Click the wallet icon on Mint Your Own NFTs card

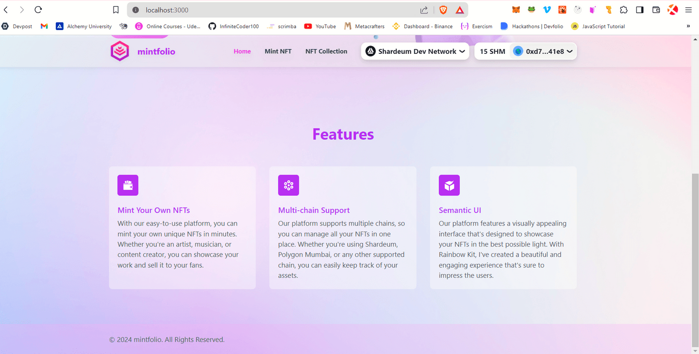[x=128, y=185]
